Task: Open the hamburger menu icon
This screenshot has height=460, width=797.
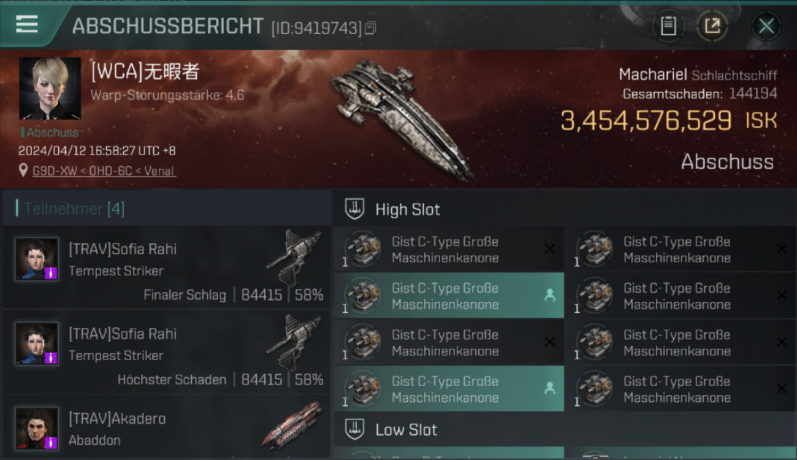Action: (27, 25)
